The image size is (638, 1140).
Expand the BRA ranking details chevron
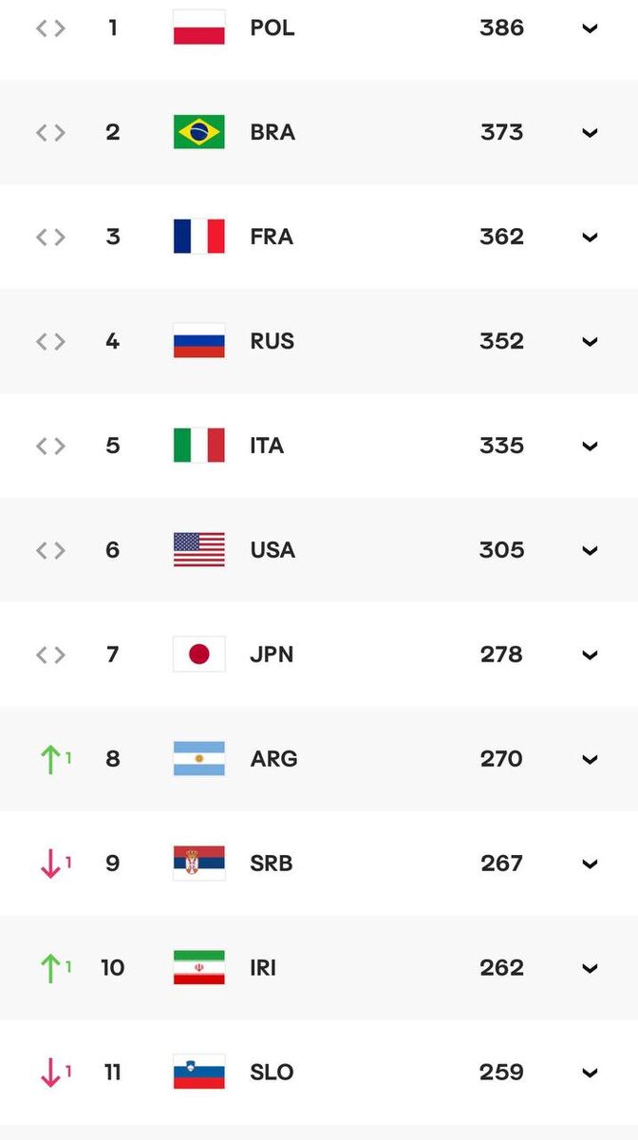coord(590,133)
